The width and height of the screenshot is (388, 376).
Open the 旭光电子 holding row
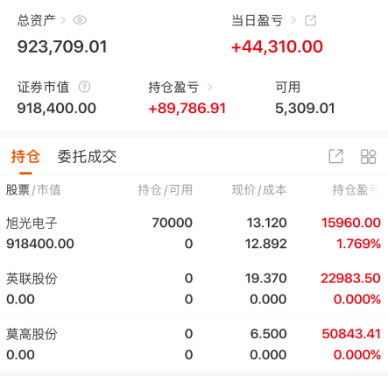point(194,233)
